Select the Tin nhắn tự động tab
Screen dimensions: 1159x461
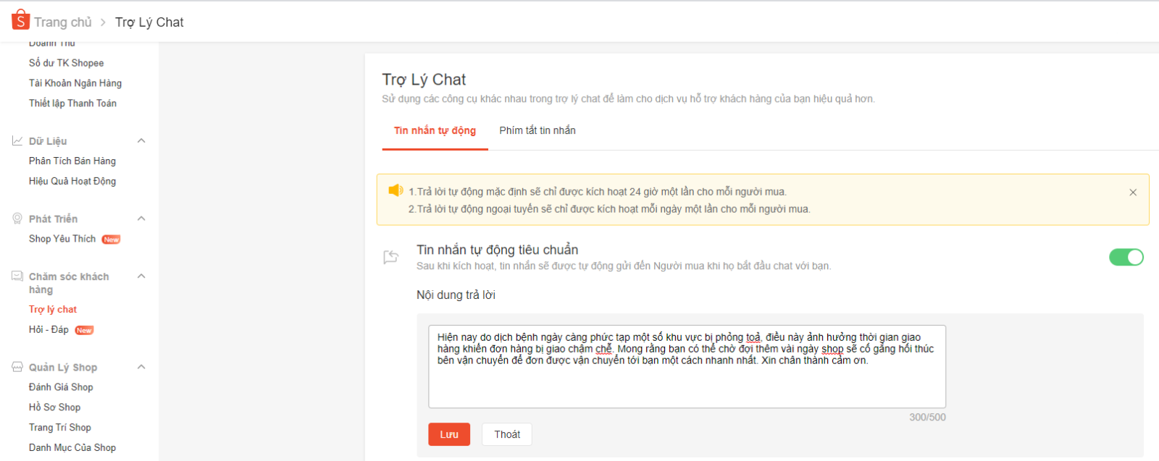[x=435, y=131]
